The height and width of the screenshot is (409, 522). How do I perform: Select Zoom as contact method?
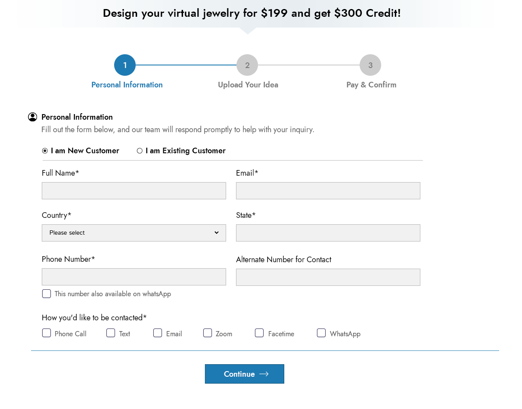tap(208, 333)
